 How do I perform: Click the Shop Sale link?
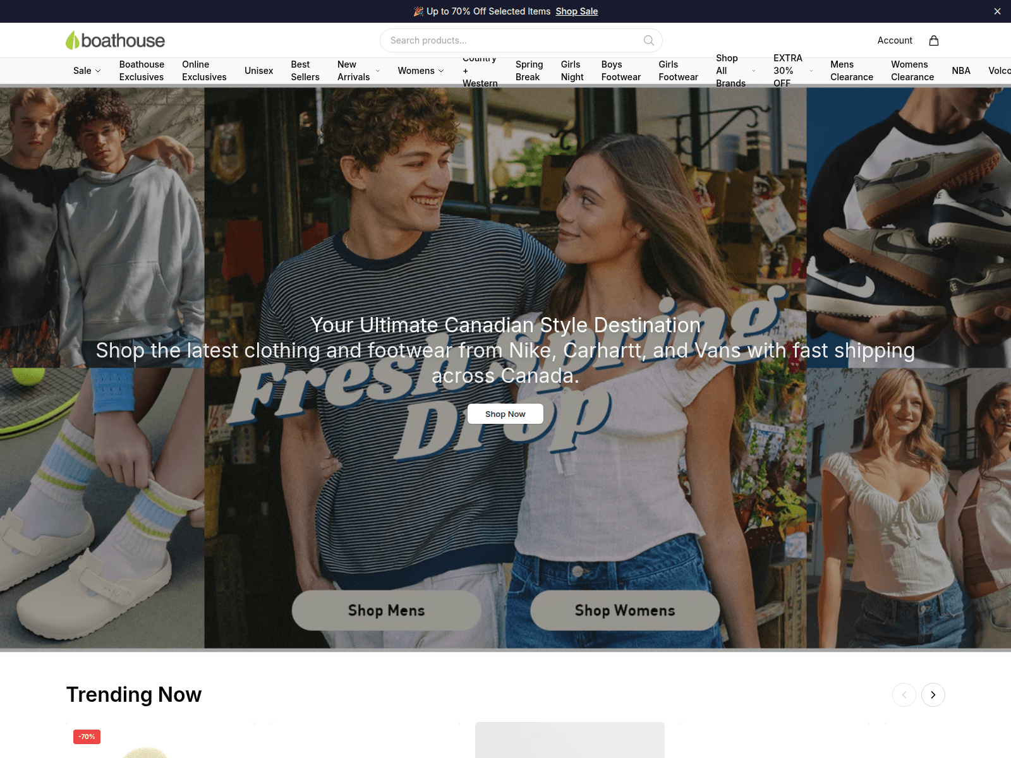pyautogui.click(x=577, y=11)
